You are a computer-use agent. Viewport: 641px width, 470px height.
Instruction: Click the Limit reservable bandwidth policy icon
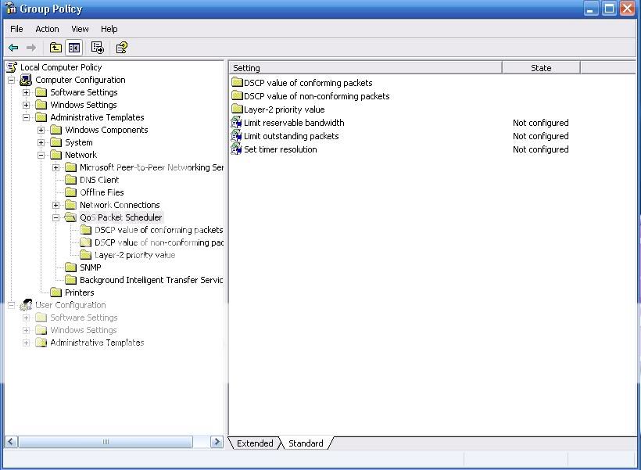(x=236, y=122)
